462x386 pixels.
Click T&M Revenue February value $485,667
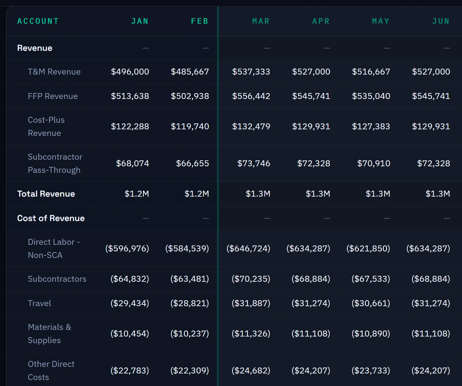(x=190, y=72)
